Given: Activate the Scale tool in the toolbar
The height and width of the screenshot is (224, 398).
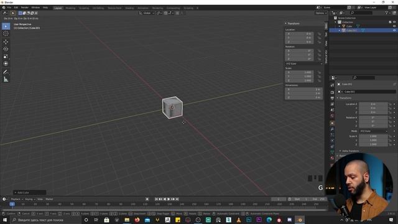Looking at the screenshot, I should (x=6, y=57).
